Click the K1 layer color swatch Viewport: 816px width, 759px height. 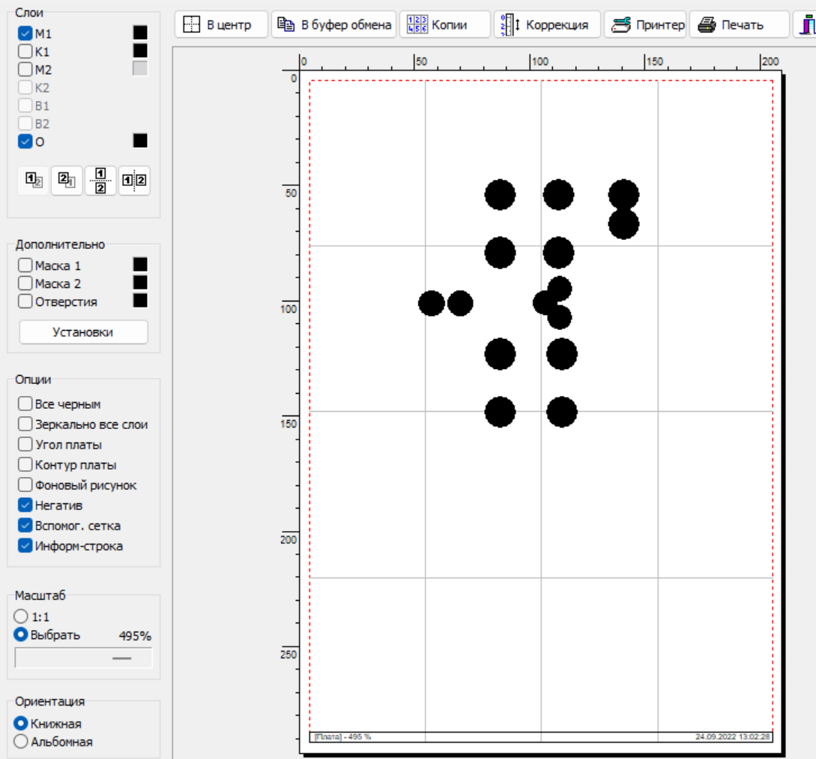pos(140,50)
